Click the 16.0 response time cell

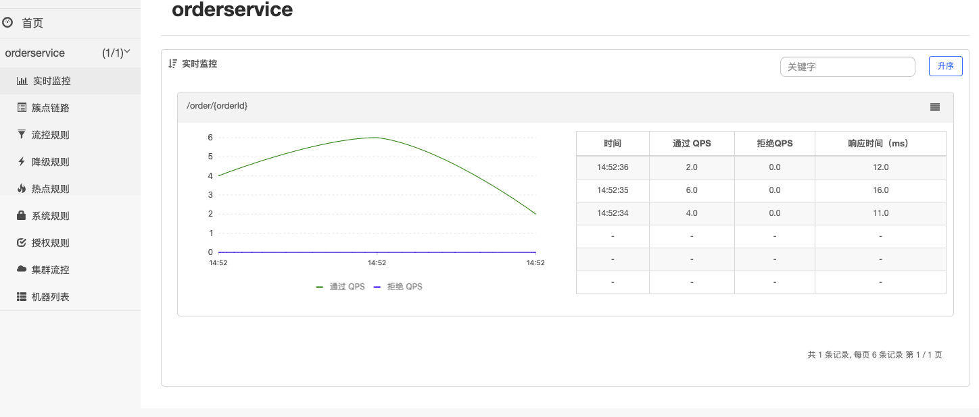coord(880,190)
